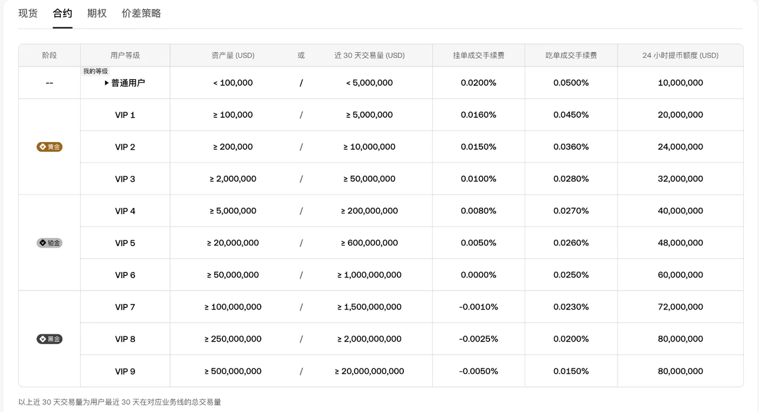Select the VIP 5 level cell

click(125, 243)
